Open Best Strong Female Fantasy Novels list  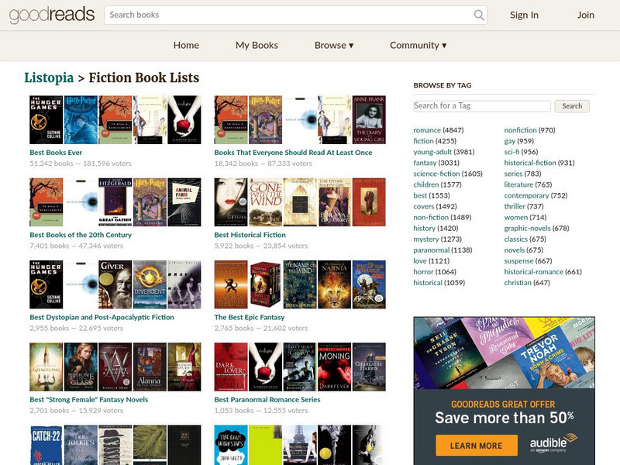coord(88,400)
